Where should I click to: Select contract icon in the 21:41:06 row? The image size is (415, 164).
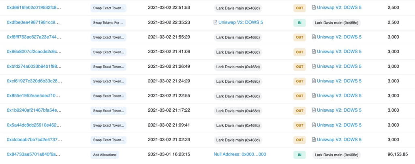(314, 52)
